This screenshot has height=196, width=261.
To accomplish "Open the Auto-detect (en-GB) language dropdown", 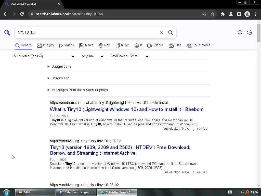I will tap(44, 56).
